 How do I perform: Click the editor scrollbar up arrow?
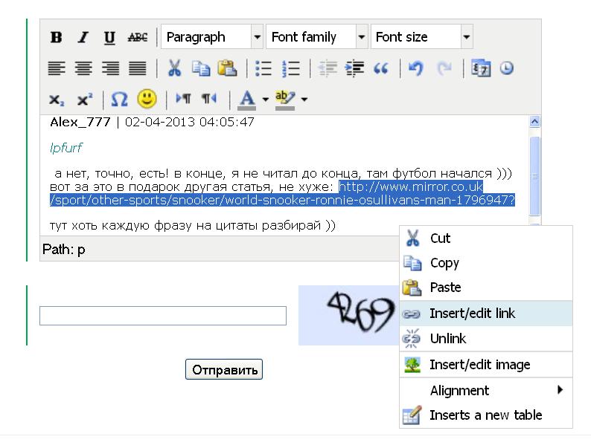[534, 122]
